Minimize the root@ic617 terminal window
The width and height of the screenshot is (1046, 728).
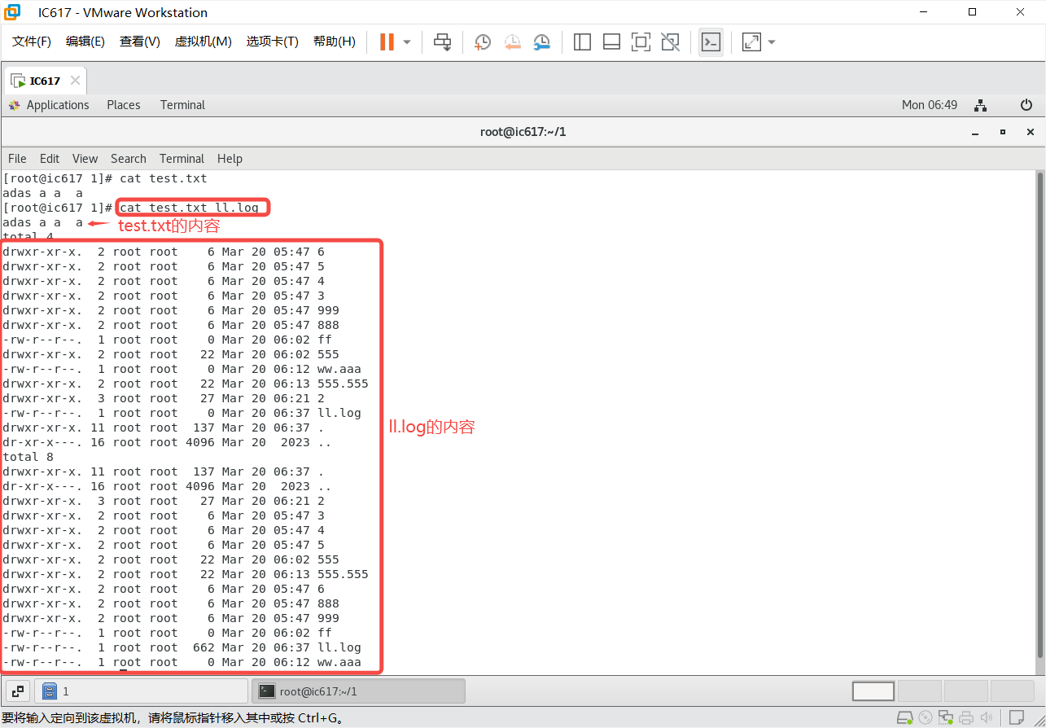pyautogui.click(x=975, y=132)
